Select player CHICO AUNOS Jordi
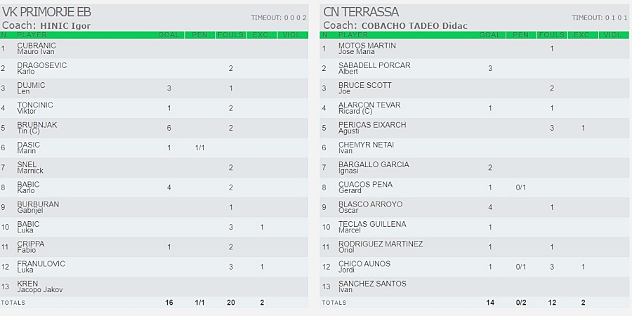The image size is (632, 316). point(364,267)
